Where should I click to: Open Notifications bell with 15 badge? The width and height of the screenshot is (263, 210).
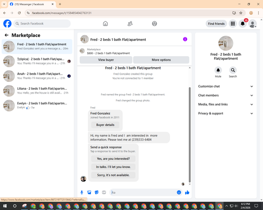coord(242,24)
